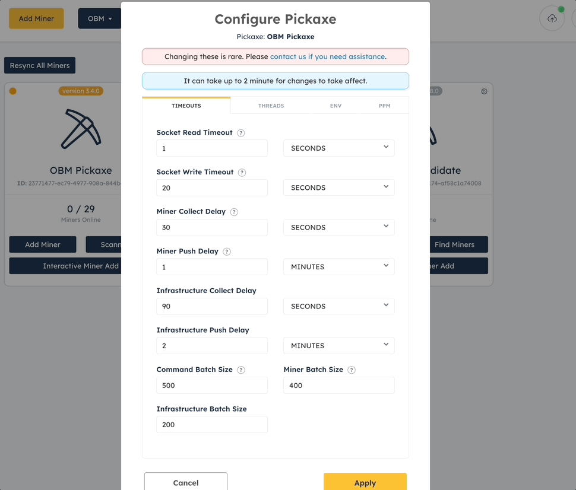Change Miner Push Delay from MINUTES dropdown

tap(338, 266)
